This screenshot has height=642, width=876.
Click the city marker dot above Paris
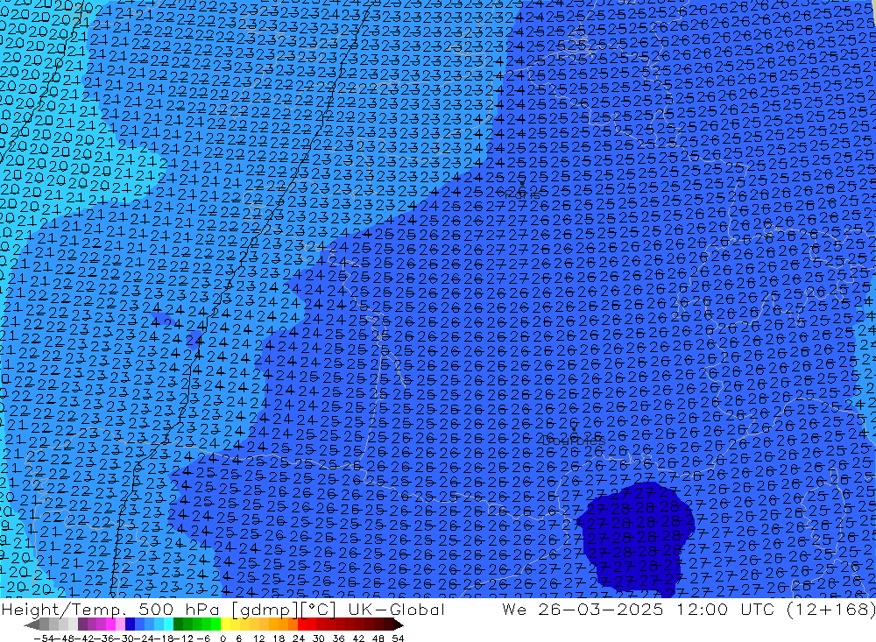[522, 183]
